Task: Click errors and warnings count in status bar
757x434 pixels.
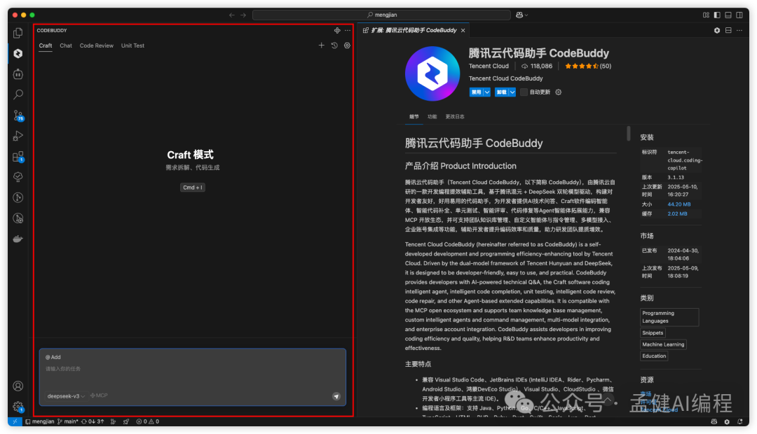Action: 148,421
